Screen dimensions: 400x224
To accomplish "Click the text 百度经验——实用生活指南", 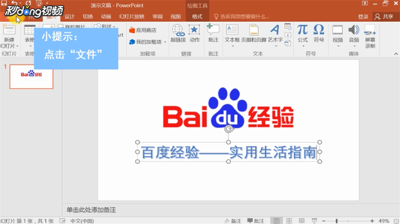I will (x=229, y=152).
